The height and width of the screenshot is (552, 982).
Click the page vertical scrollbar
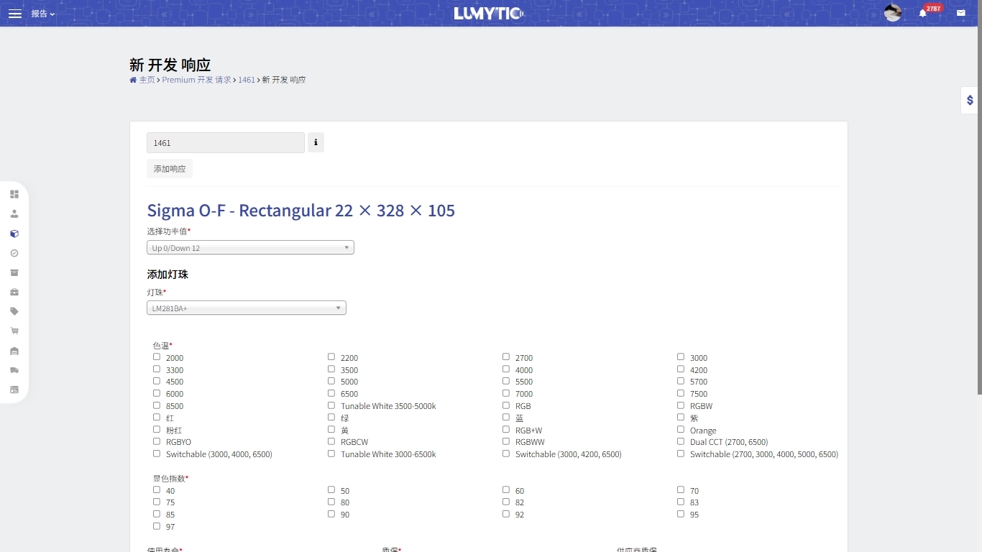click(x=979, y=216)
